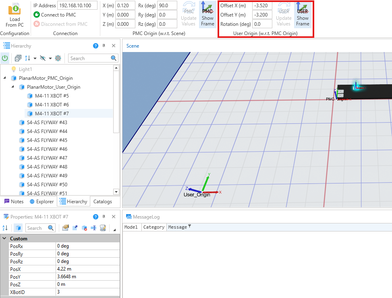Toggle the USER Show Frame button
392x298 pixels.
pos(303,15)
